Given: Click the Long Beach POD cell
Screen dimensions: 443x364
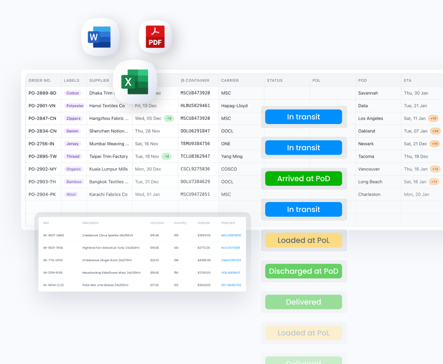Looking at the screenshot, I should [370, 181].
